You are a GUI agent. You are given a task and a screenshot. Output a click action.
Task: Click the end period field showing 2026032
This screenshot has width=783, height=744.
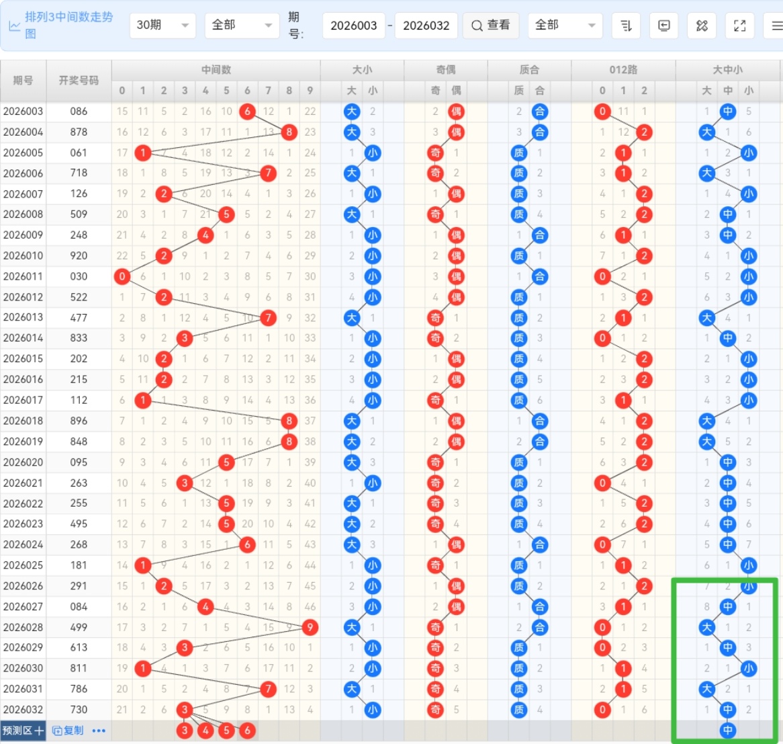pyautogui.click(x=426, y=26)
